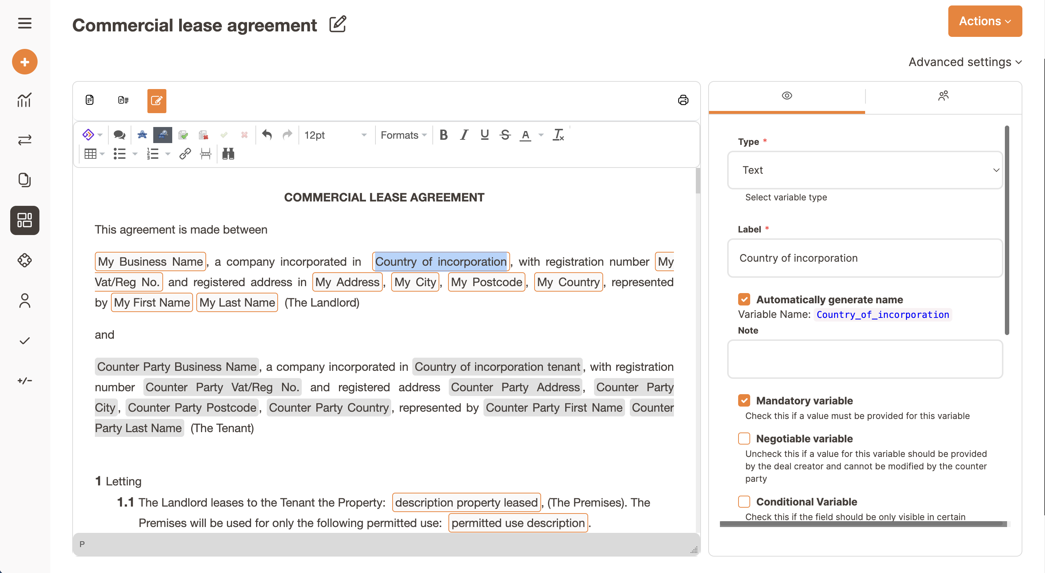Open the Formats dropdown
The width and height of the screenshot is (1045, 573).
point(403,135)
